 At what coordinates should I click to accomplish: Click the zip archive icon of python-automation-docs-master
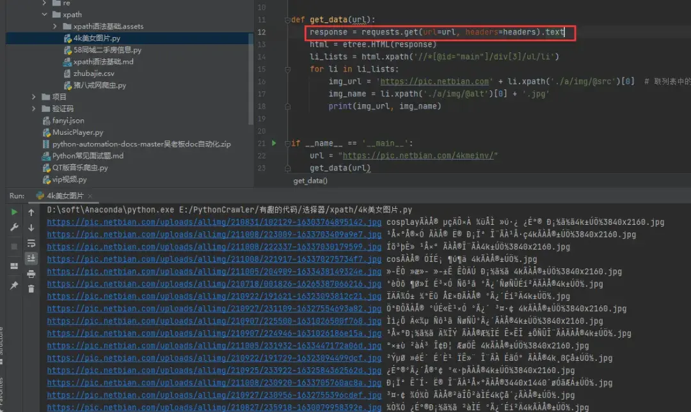pyautogui.click(x=46, y=144)
